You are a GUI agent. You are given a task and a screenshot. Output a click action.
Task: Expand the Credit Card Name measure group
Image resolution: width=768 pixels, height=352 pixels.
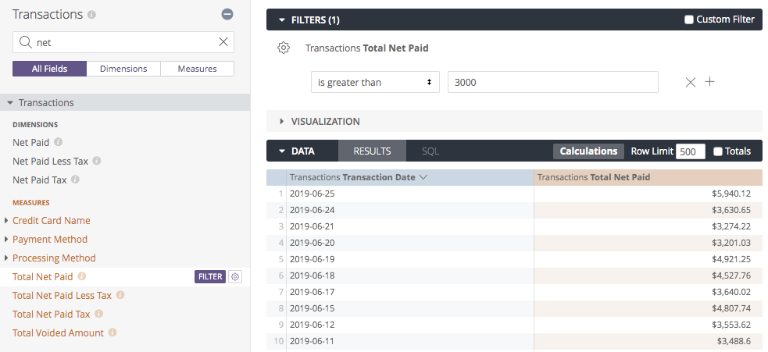6,221
